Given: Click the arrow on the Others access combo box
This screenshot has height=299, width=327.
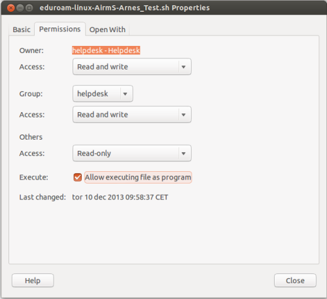Looking at the screenshot, I should pos(184,153).
